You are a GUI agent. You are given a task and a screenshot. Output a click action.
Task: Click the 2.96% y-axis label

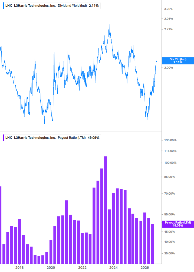(x=169, y=19)
